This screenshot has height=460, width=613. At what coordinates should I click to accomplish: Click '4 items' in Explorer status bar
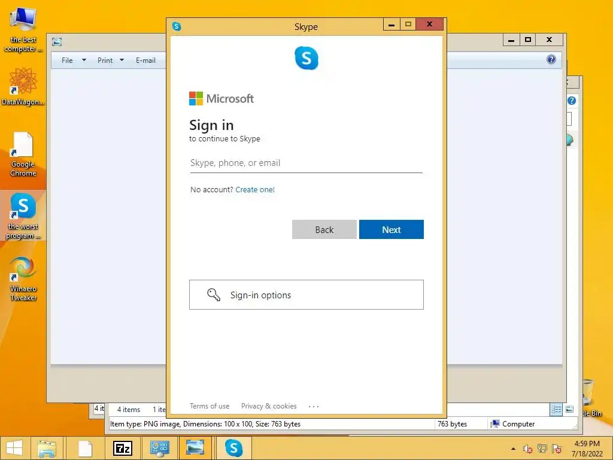coord(129,410)
